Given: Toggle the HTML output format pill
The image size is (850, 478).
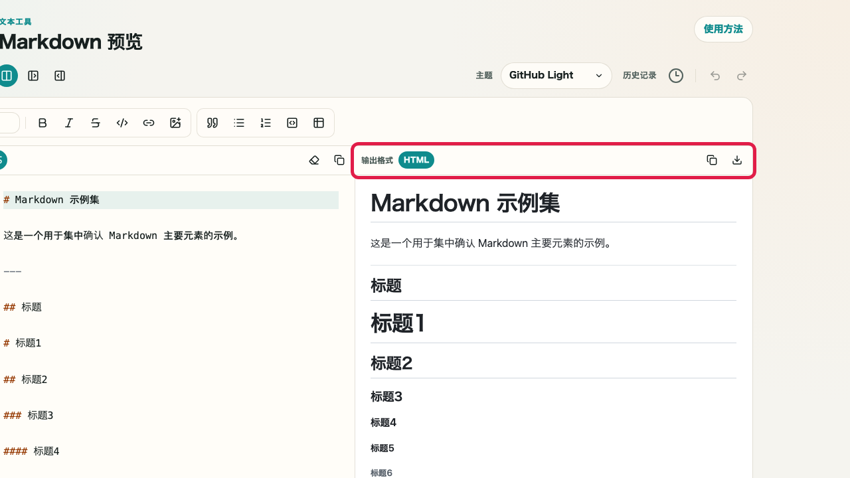Looking at the screenshot, I should tap(416, 160).
